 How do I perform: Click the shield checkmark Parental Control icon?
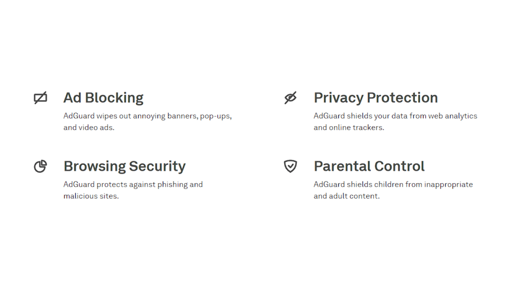pyautogui.click(x=290, y=166)
